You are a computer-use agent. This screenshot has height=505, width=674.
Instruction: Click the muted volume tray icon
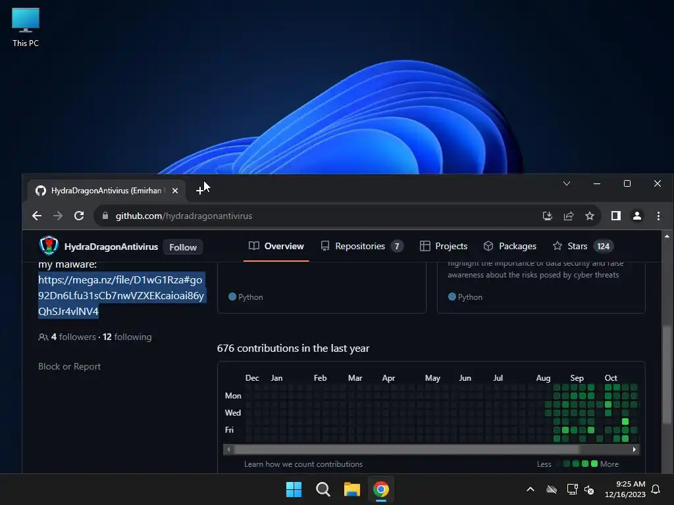589,489
